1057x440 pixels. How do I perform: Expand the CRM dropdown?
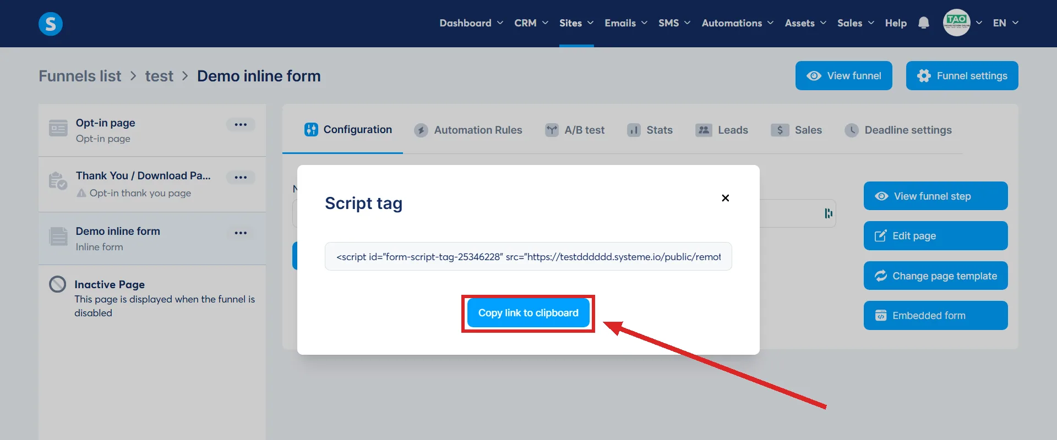531,23
